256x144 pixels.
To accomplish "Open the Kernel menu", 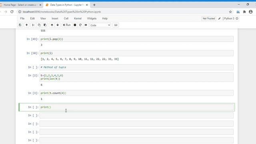I will tap(78, 18).
